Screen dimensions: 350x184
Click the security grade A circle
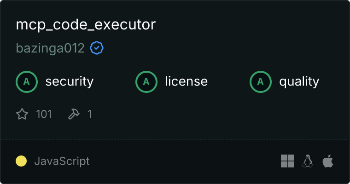(x=27, y=82)
